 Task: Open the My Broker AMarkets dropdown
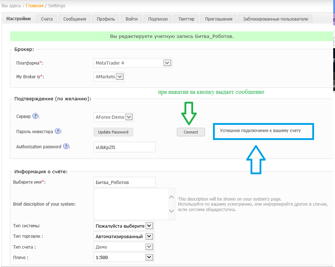point(109,77)
